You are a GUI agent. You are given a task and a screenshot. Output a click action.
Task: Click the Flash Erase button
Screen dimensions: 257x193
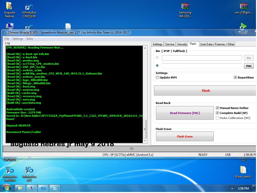pos(185,136)
